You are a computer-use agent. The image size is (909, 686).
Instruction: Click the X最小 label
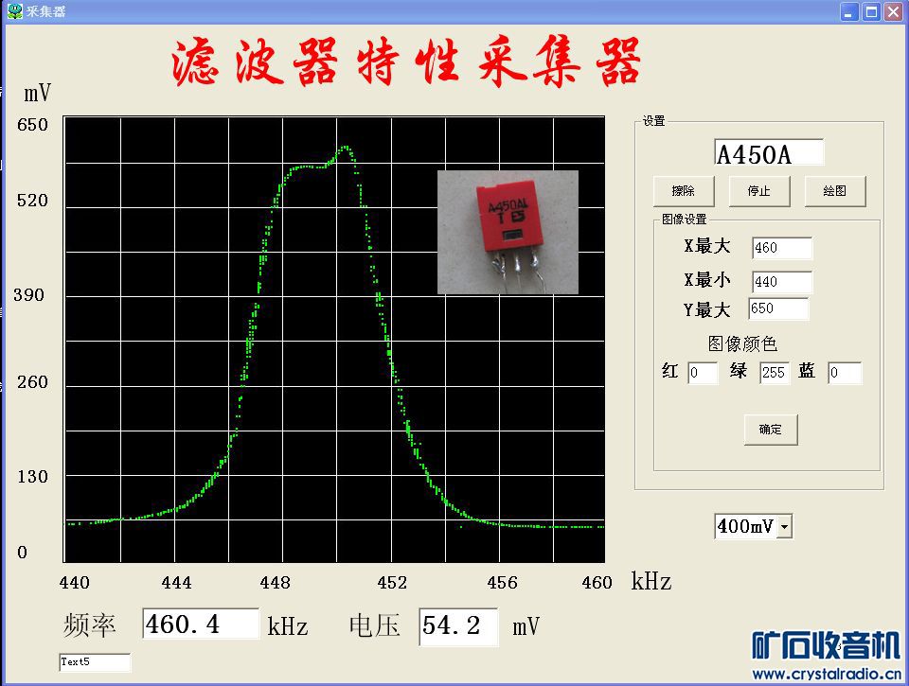click(707, 280)
